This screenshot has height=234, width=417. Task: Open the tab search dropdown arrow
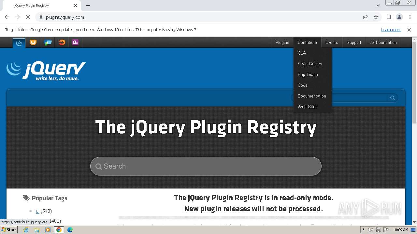378,6
